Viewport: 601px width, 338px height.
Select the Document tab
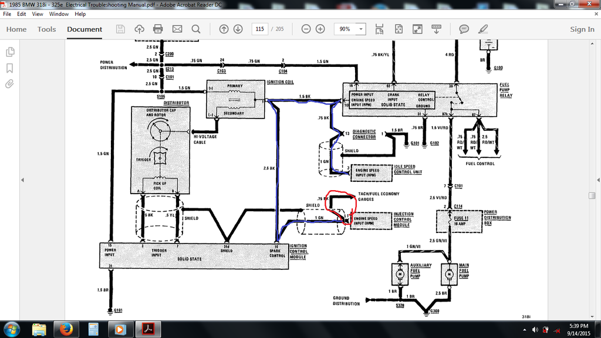tap(85, 29)
